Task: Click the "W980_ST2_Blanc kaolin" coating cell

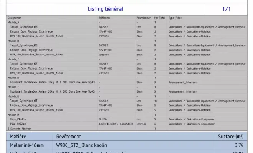Action: click(x=82, y=145)
